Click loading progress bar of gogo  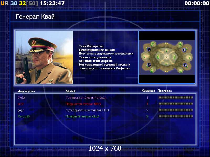point(176,110)
